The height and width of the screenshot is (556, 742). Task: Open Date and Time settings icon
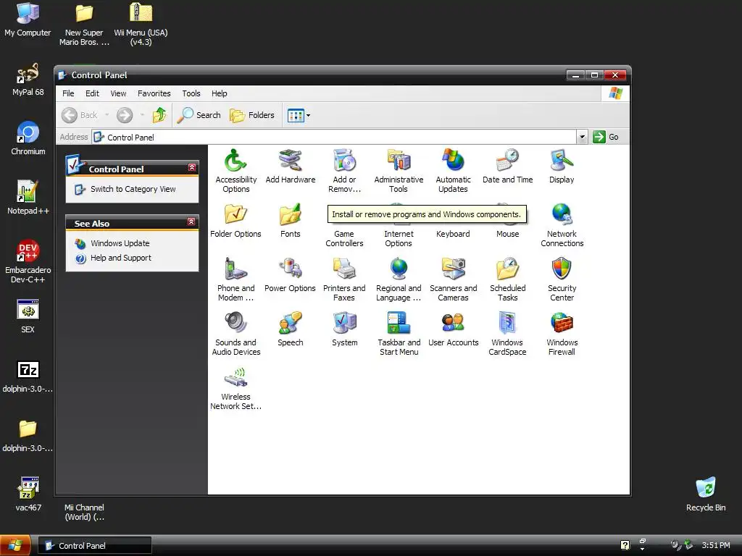[508, 161]
